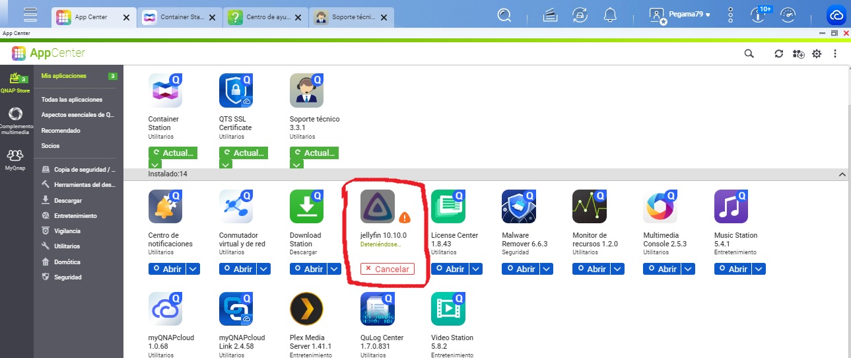Viewport: 851px width, 358px height.
Task: Cancel the jellyfin stopping operation
Action: pos(387,269)
